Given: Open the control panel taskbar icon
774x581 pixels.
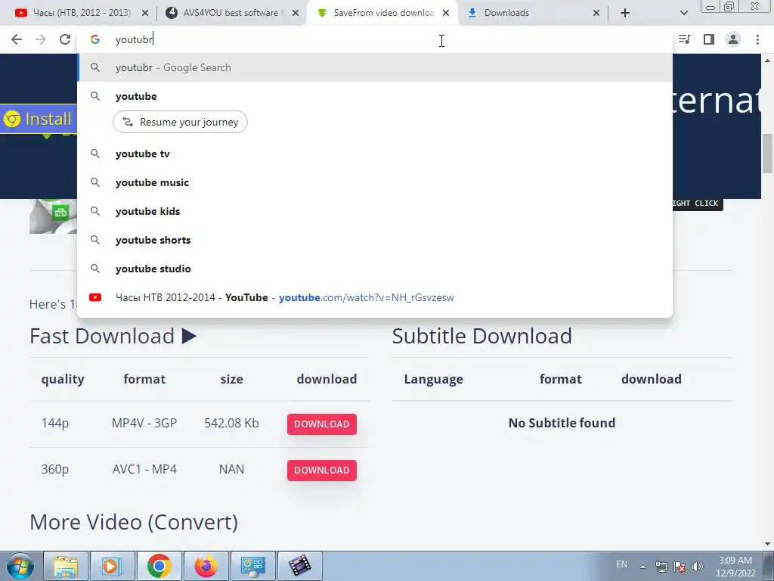Looking at the screenshot, I should [x=252, y=566].
